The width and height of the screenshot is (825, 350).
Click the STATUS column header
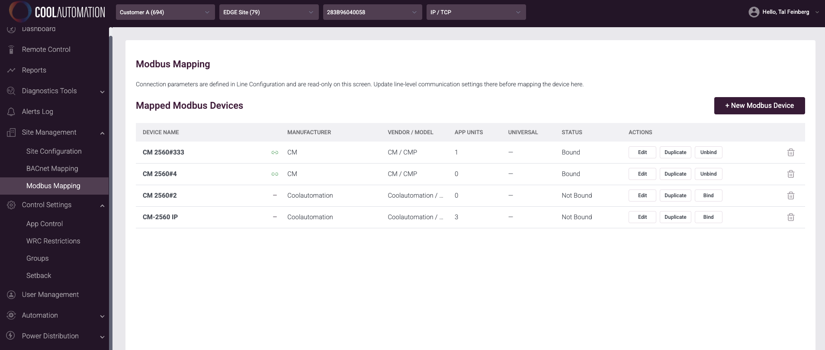tap(572, 132)
